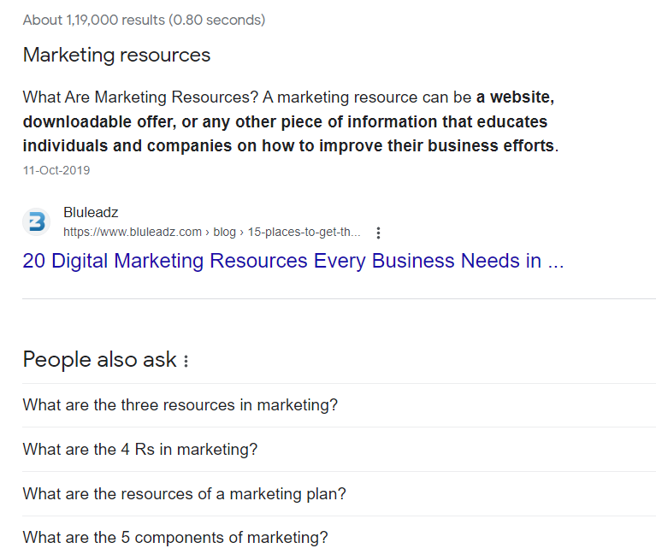The height and width of the screenshot is (560, 656).
Task: Click the https://www.bluleadz.com URL text
Action: (x=133, y=232)
